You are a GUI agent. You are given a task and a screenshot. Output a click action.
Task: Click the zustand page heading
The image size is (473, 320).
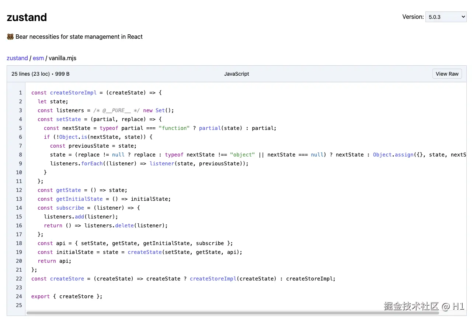[27, 17]
